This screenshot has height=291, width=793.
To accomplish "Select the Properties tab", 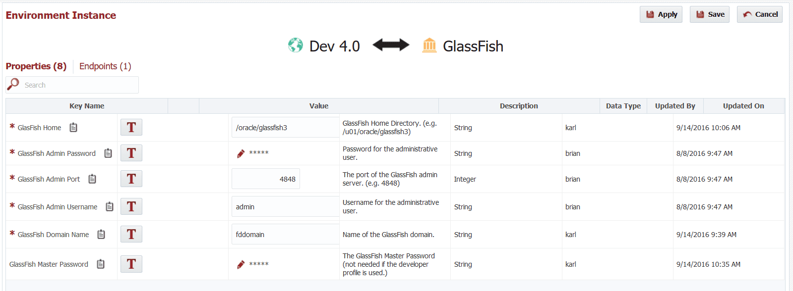I will point(36,66).
